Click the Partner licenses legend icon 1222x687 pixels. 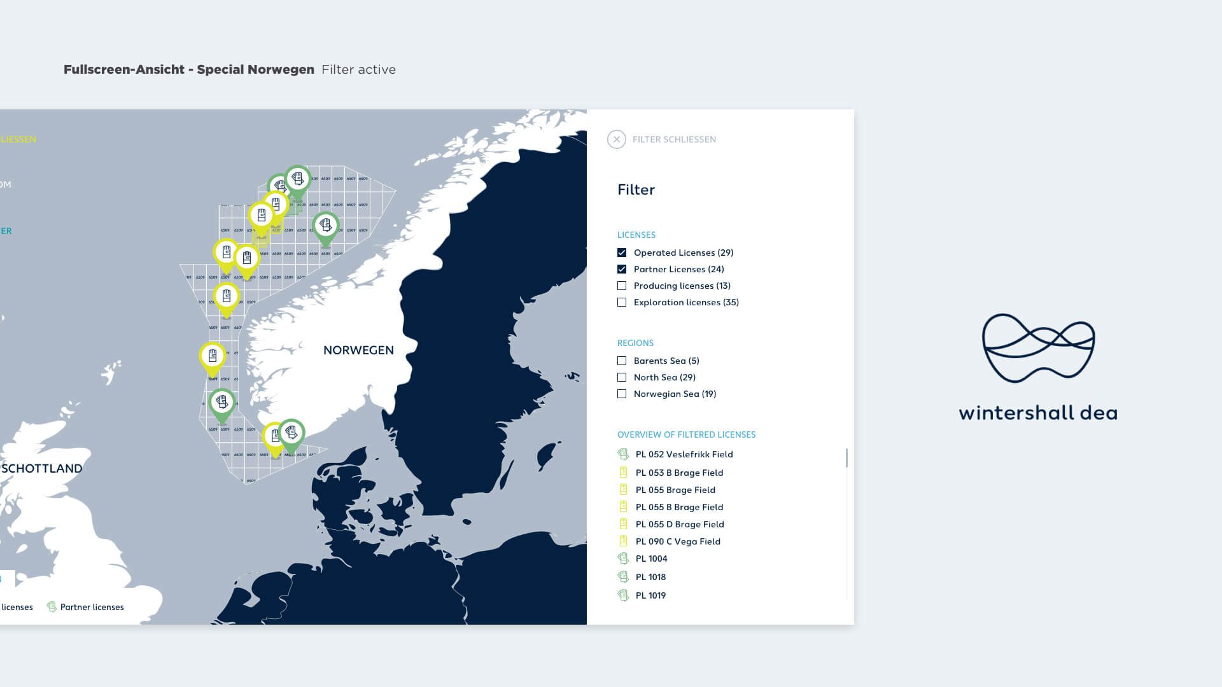(x=52, y=607)
